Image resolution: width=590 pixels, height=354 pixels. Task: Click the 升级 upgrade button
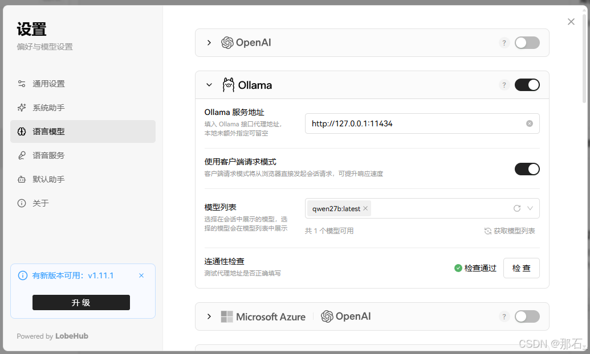(x=82, y=303)
